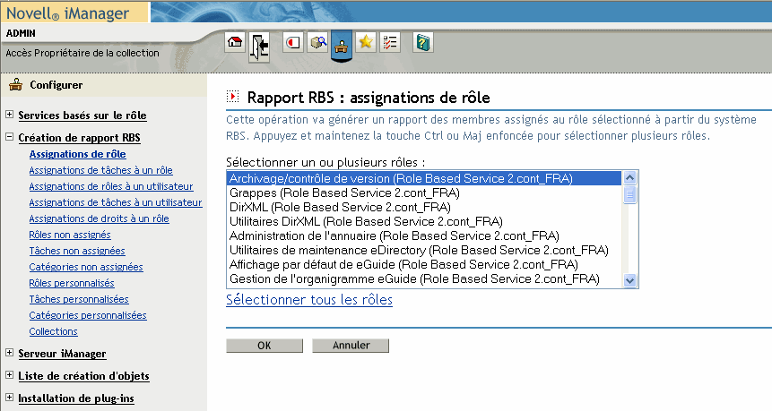
Task: Expand Services basés sur le rôle section
Action: tap(9, 114)
